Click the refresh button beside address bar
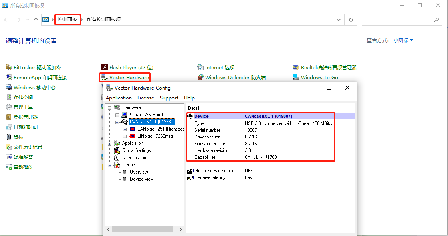Screen dimensions: 448x236 pyautogui.click(x=351, y=20)
